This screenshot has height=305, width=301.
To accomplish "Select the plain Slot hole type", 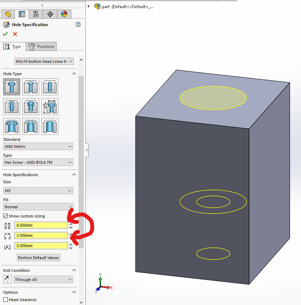I will (50, 126).
